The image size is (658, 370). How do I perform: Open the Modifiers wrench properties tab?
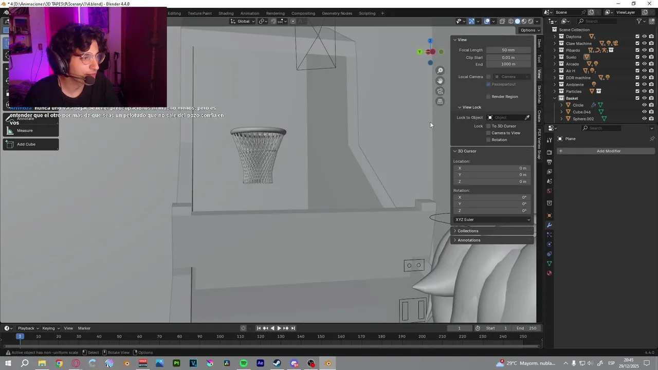coord(549,225)
